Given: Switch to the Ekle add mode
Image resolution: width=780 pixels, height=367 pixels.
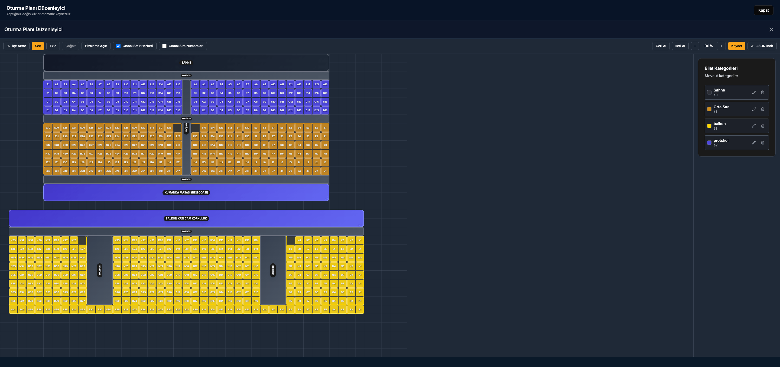Looking at the screenshot, I should 53,46.
